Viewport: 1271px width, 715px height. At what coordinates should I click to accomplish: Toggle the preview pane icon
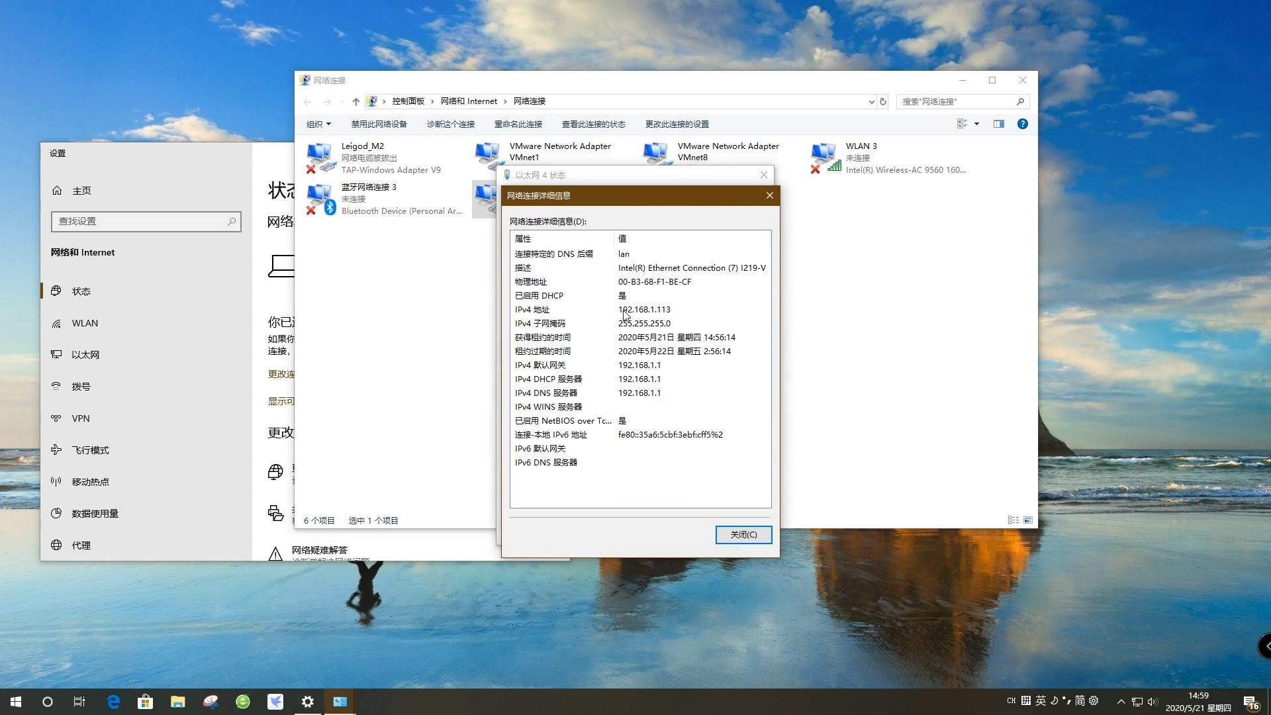[x=998, y=124]
